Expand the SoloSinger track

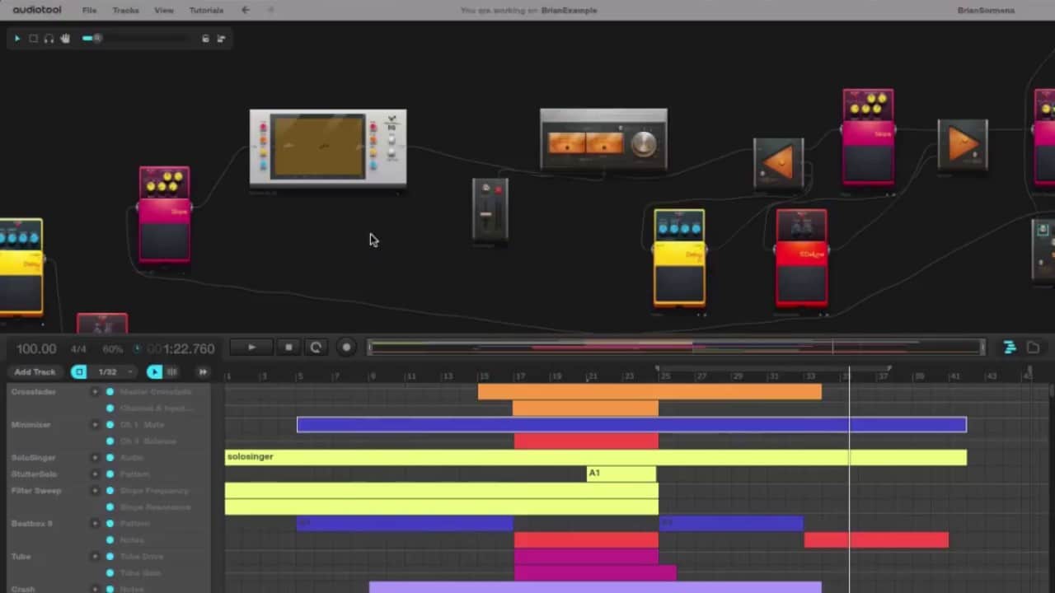click(x=95, y=458)
